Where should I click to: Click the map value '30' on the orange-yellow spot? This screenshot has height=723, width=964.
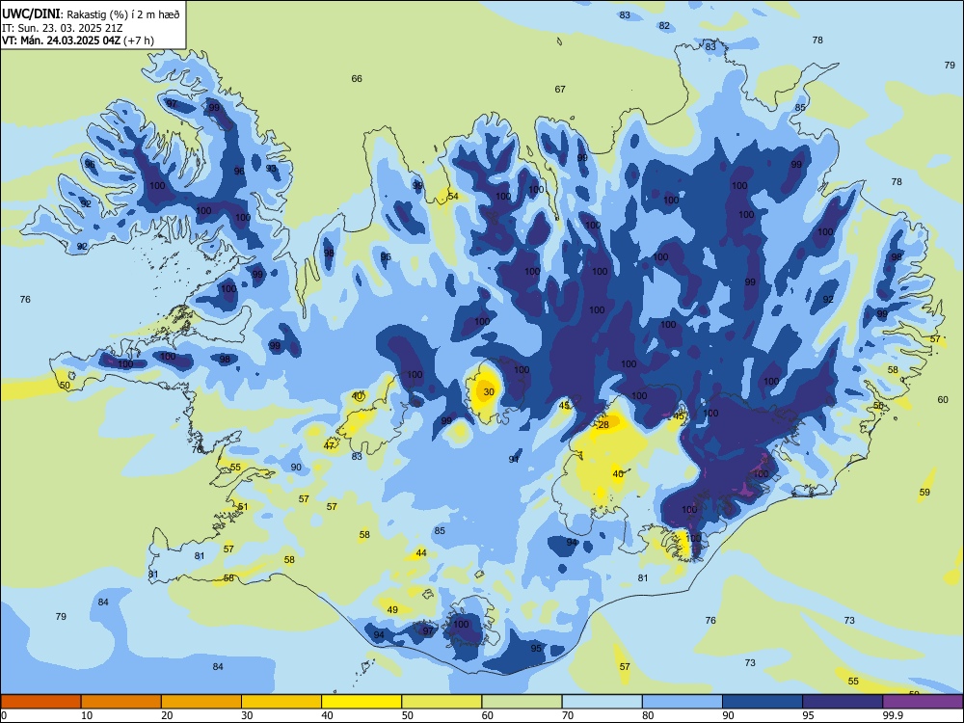click(x=489, y=391)
